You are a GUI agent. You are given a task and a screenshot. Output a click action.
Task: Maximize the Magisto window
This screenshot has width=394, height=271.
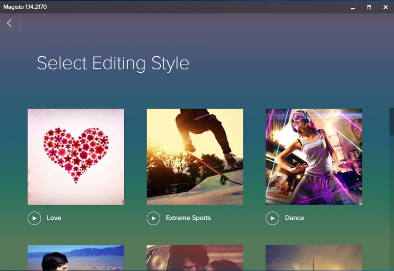369,7
